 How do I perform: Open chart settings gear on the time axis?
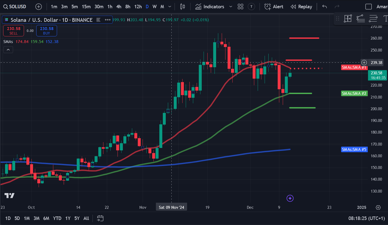(378, 207)
